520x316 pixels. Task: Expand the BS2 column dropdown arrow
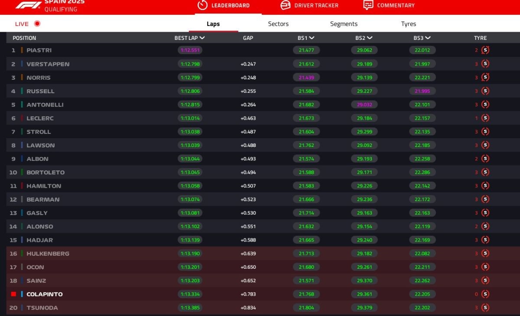(370, 38)
